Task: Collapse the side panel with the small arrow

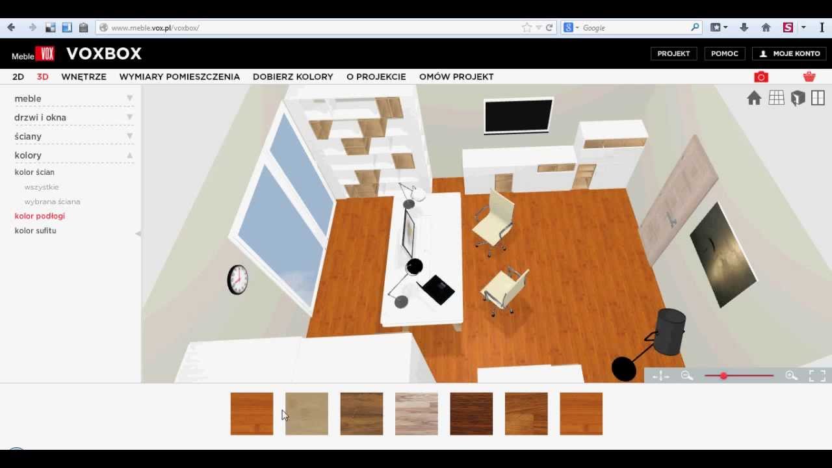Action: tap(138, 233)
